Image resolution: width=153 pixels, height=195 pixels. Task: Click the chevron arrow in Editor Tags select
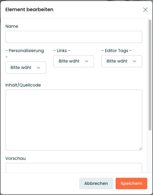[134, 61]
